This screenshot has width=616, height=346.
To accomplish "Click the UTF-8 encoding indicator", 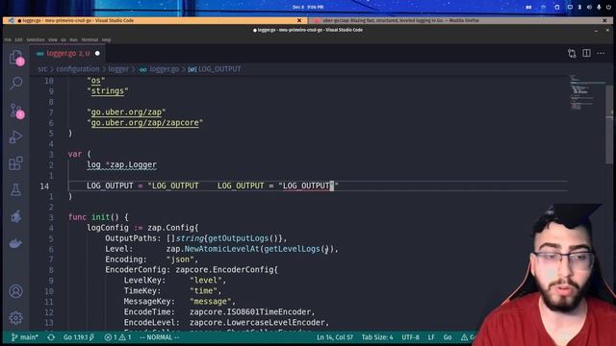I will (x=410, y=337).
